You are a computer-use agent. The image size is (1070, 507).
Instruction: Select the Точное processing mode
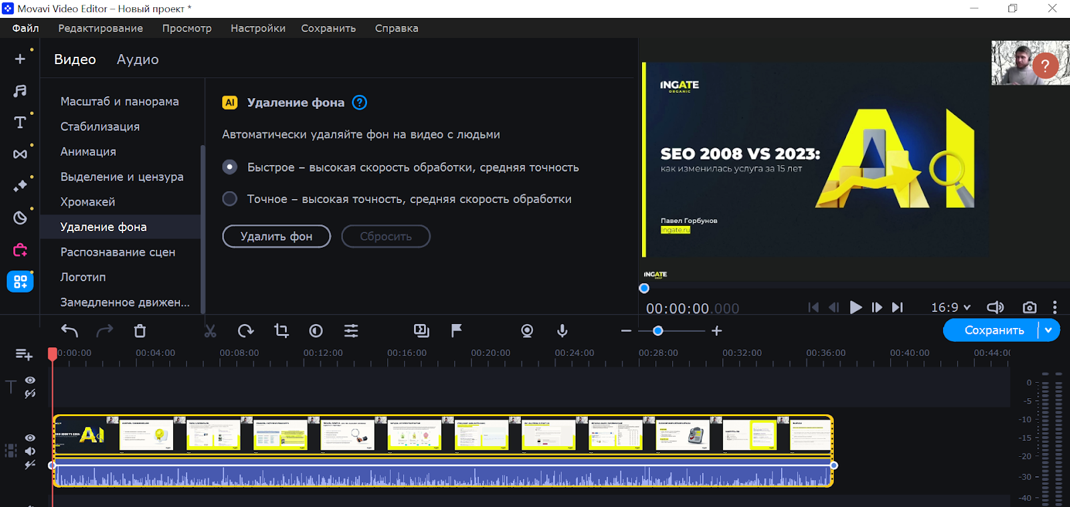(x=229, y=198)
